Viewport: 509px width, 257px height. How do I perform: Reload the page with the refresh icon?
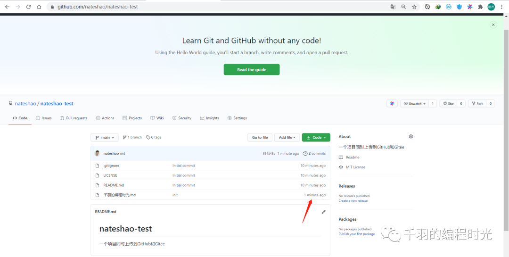pos(28,7)
